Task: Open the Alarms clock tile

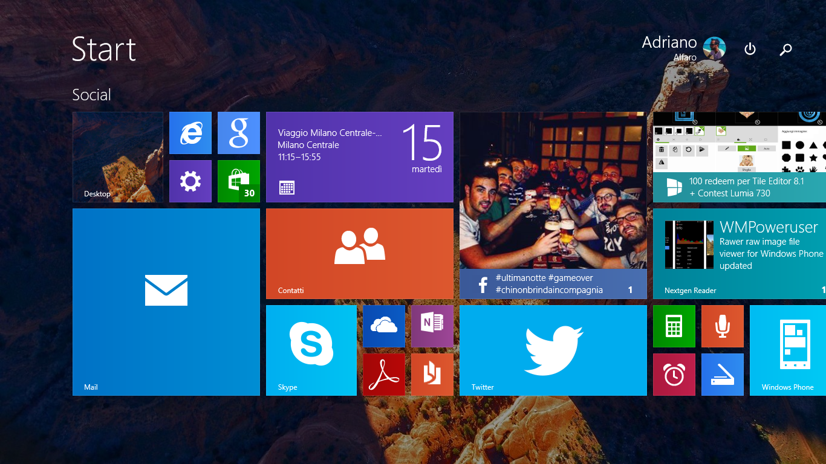Action: coord(674,375)
